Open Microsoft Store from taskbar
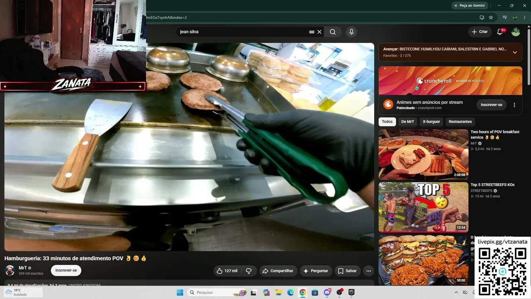531x299 pixels. pyautogui.click(x=315, y=292)
